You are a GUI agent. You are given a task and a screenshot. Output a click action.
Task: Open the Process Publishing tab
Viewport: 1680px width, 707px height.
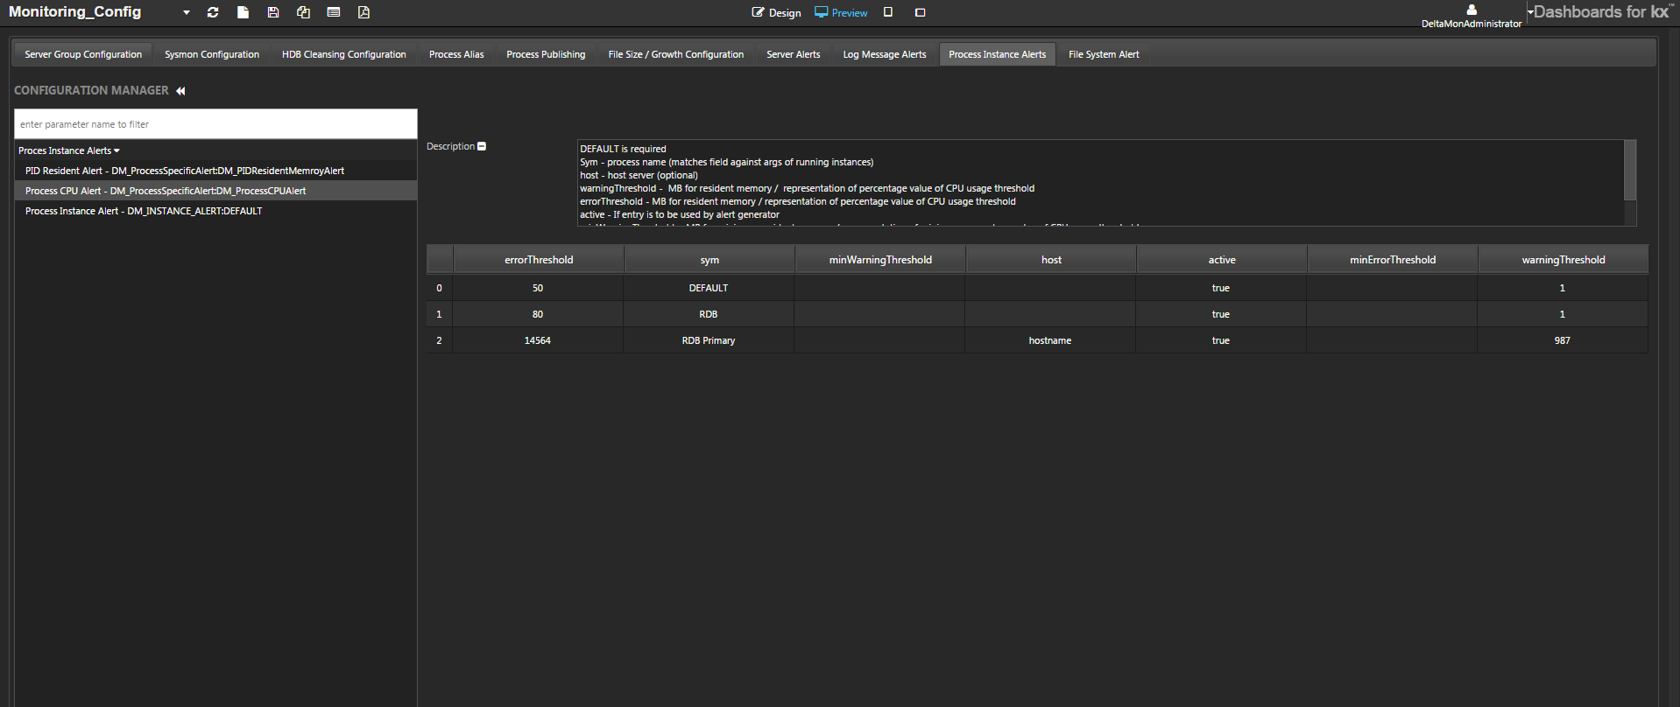[546, 54]
